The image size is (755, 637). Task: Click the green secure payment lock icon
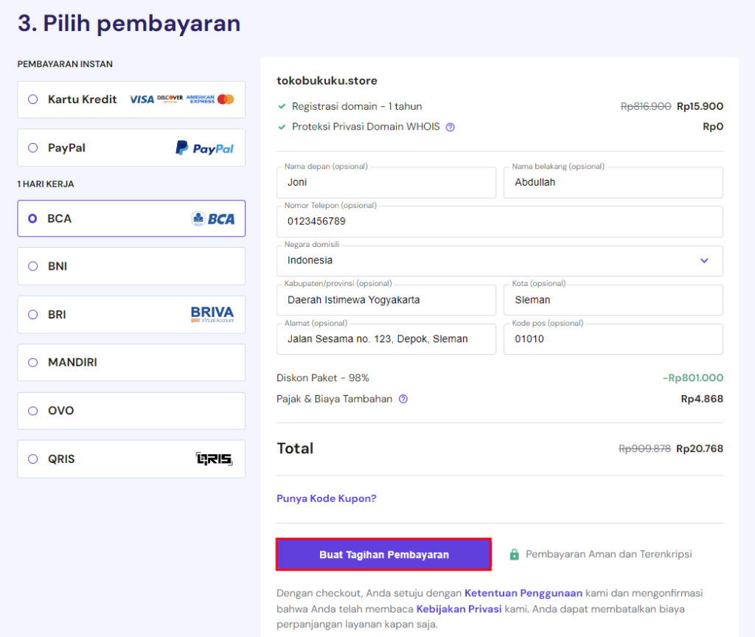coord(515,554)
